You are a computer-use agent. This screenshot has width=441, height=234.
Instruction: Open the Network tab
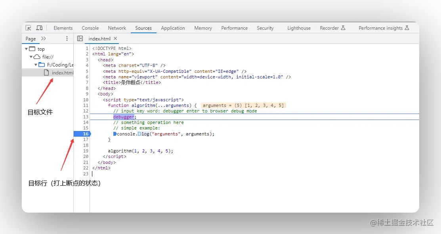117,28
